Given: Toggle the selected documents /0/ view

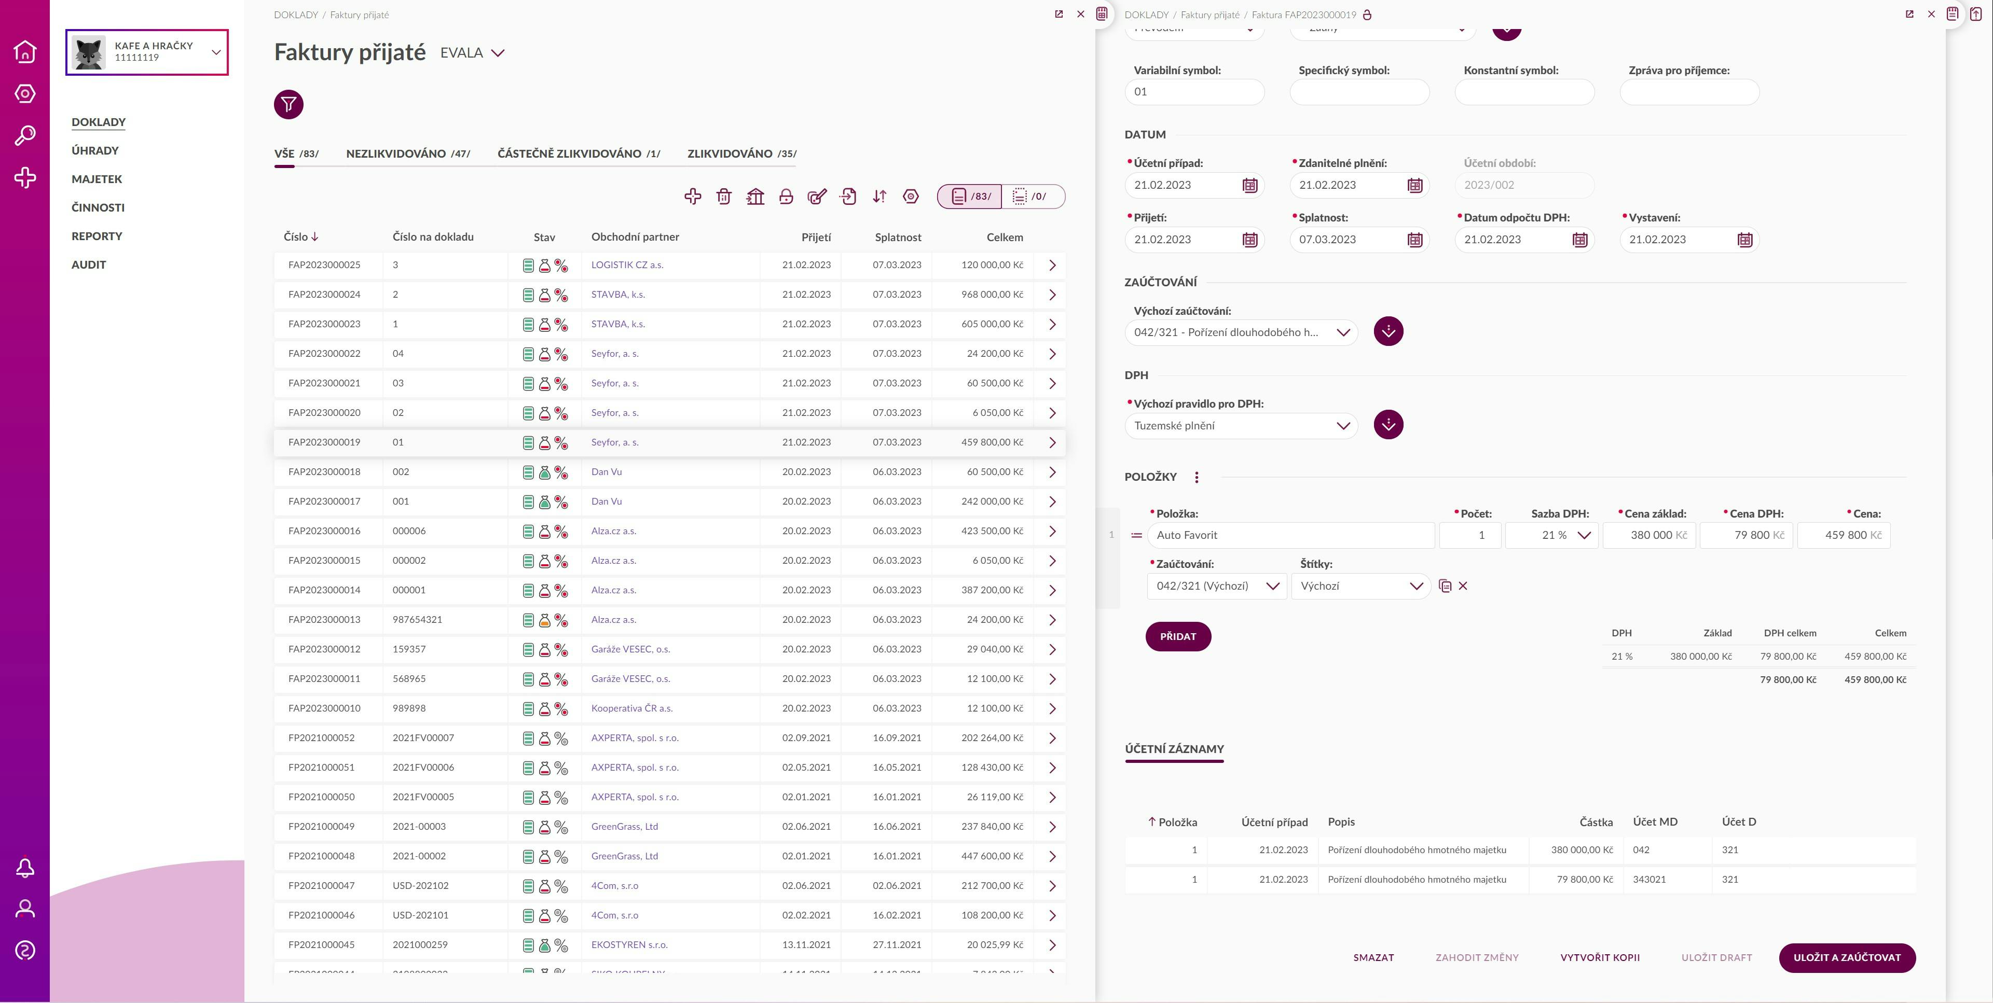Looking at the screenshot, I should coord(1032,197).
